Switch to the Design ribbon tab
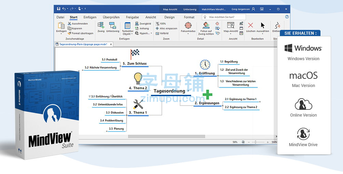Screen dimensions: 343x174 point(170,17)
